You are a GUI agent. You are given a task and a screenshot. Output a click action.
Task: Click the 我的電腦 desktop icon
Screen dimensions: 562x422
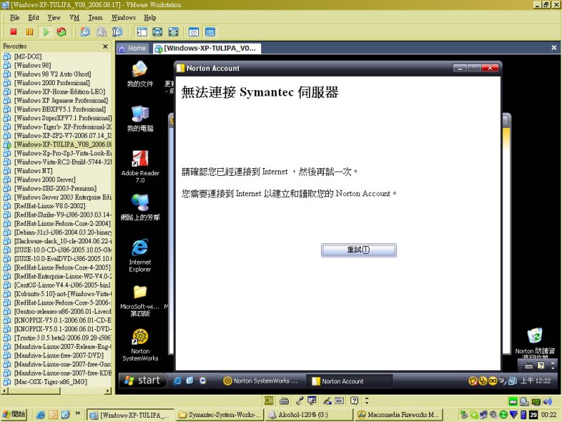click(140, 119)
